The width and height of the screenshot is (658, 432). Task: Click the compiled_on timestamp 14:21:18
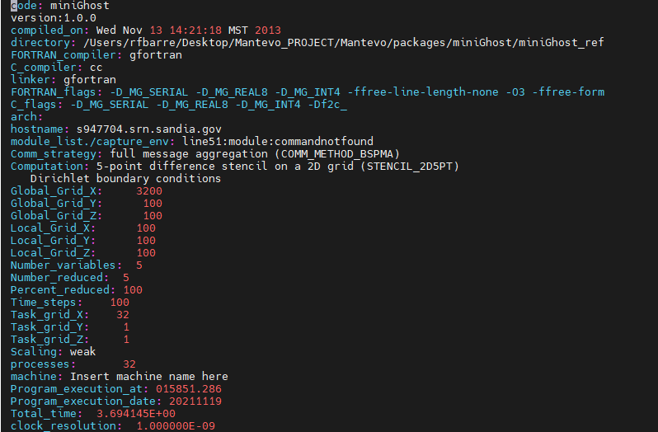tap(195, 31)
